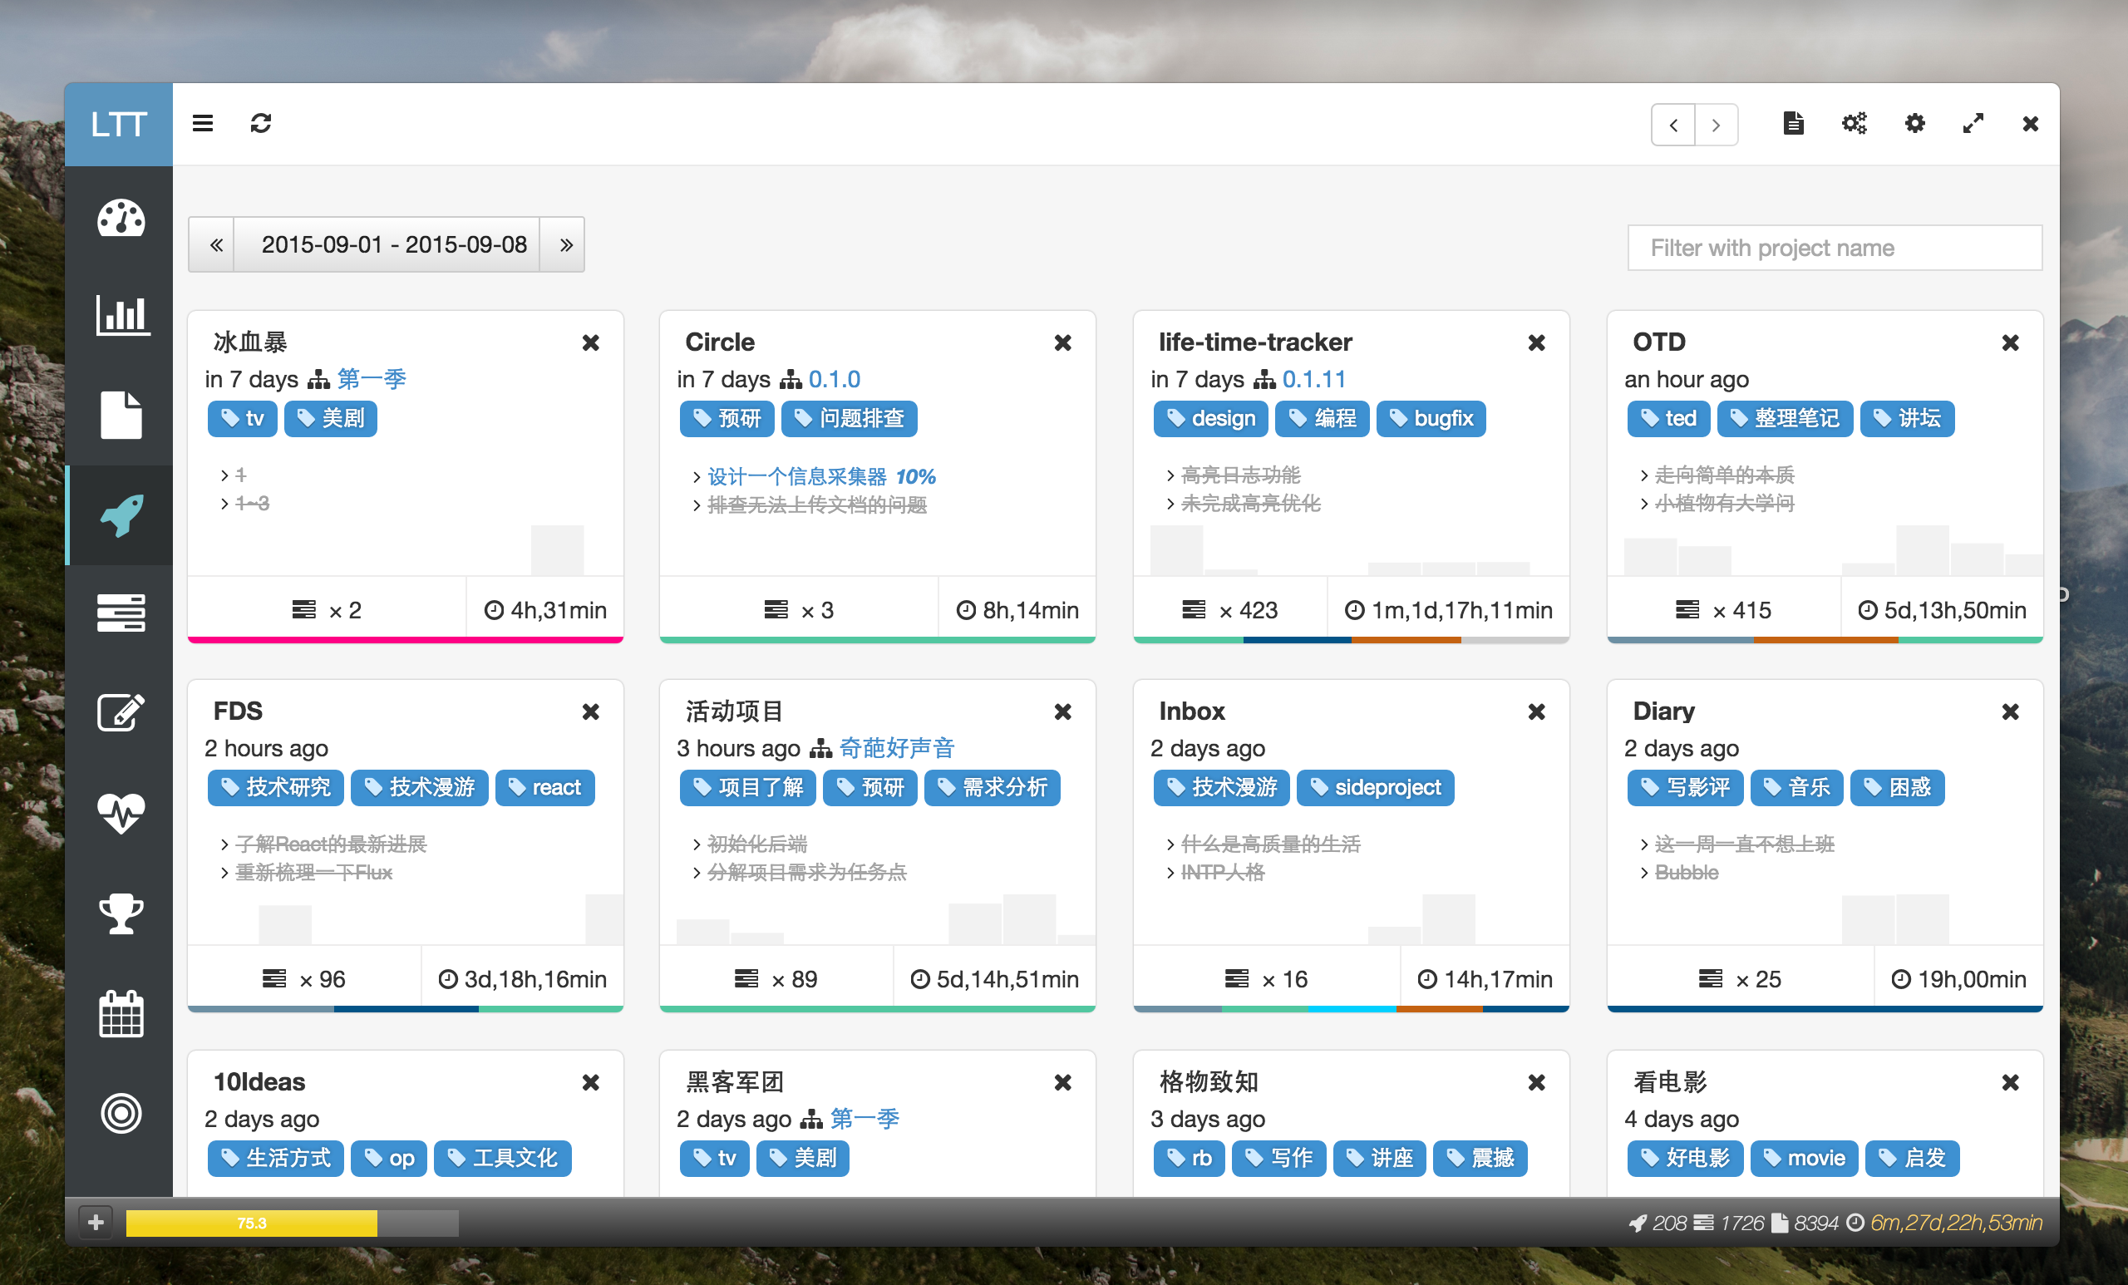Click the heartbeat health icon in sidebar
Screen dimensions: 2128x1285
[x=121, y=812]
